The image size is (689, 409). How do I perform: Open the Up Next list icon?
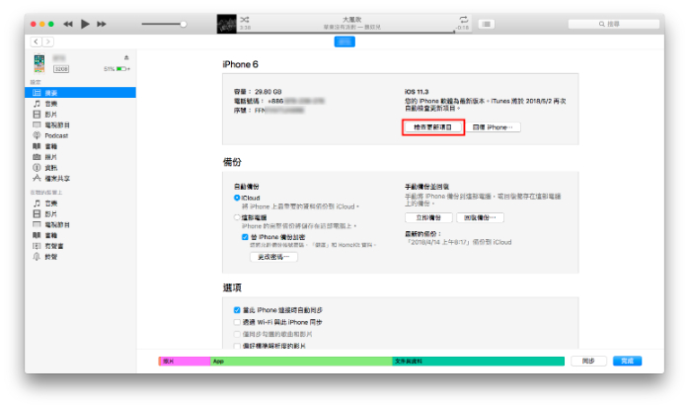point(487,23)
